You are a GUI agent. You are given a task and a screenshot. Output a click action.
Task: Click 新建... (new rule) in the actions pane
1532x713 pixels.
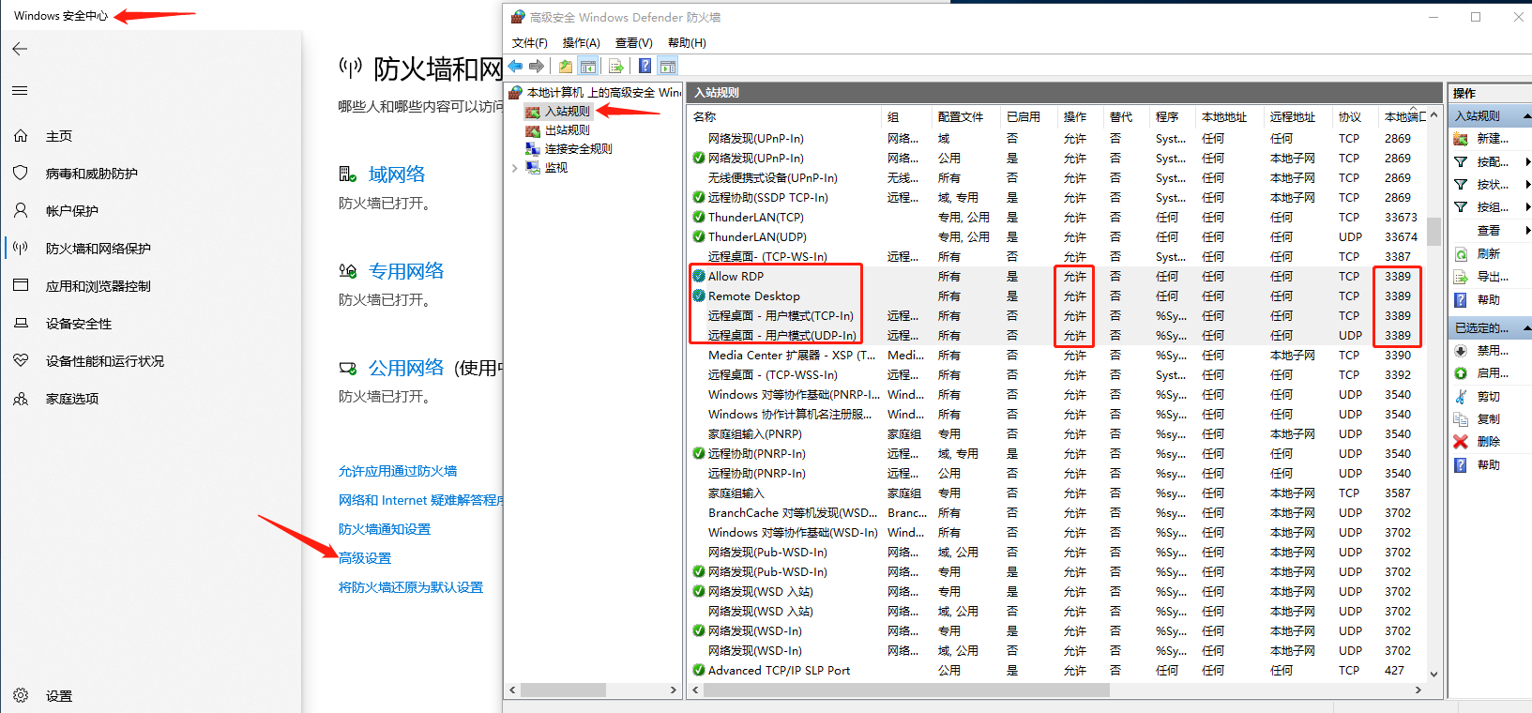click(x=1491, y=139)
